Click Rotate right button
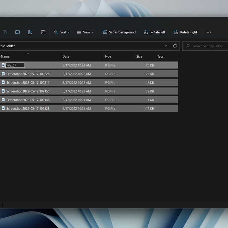The height and width of the screenshot is (228, 228). click(x=186, y=32)
